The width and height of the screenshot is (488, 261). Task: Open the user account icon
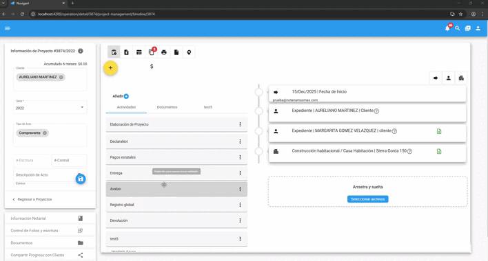click(478, 28)
